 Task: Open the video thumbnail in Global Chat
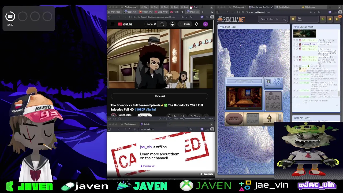[x=305, y=34]
